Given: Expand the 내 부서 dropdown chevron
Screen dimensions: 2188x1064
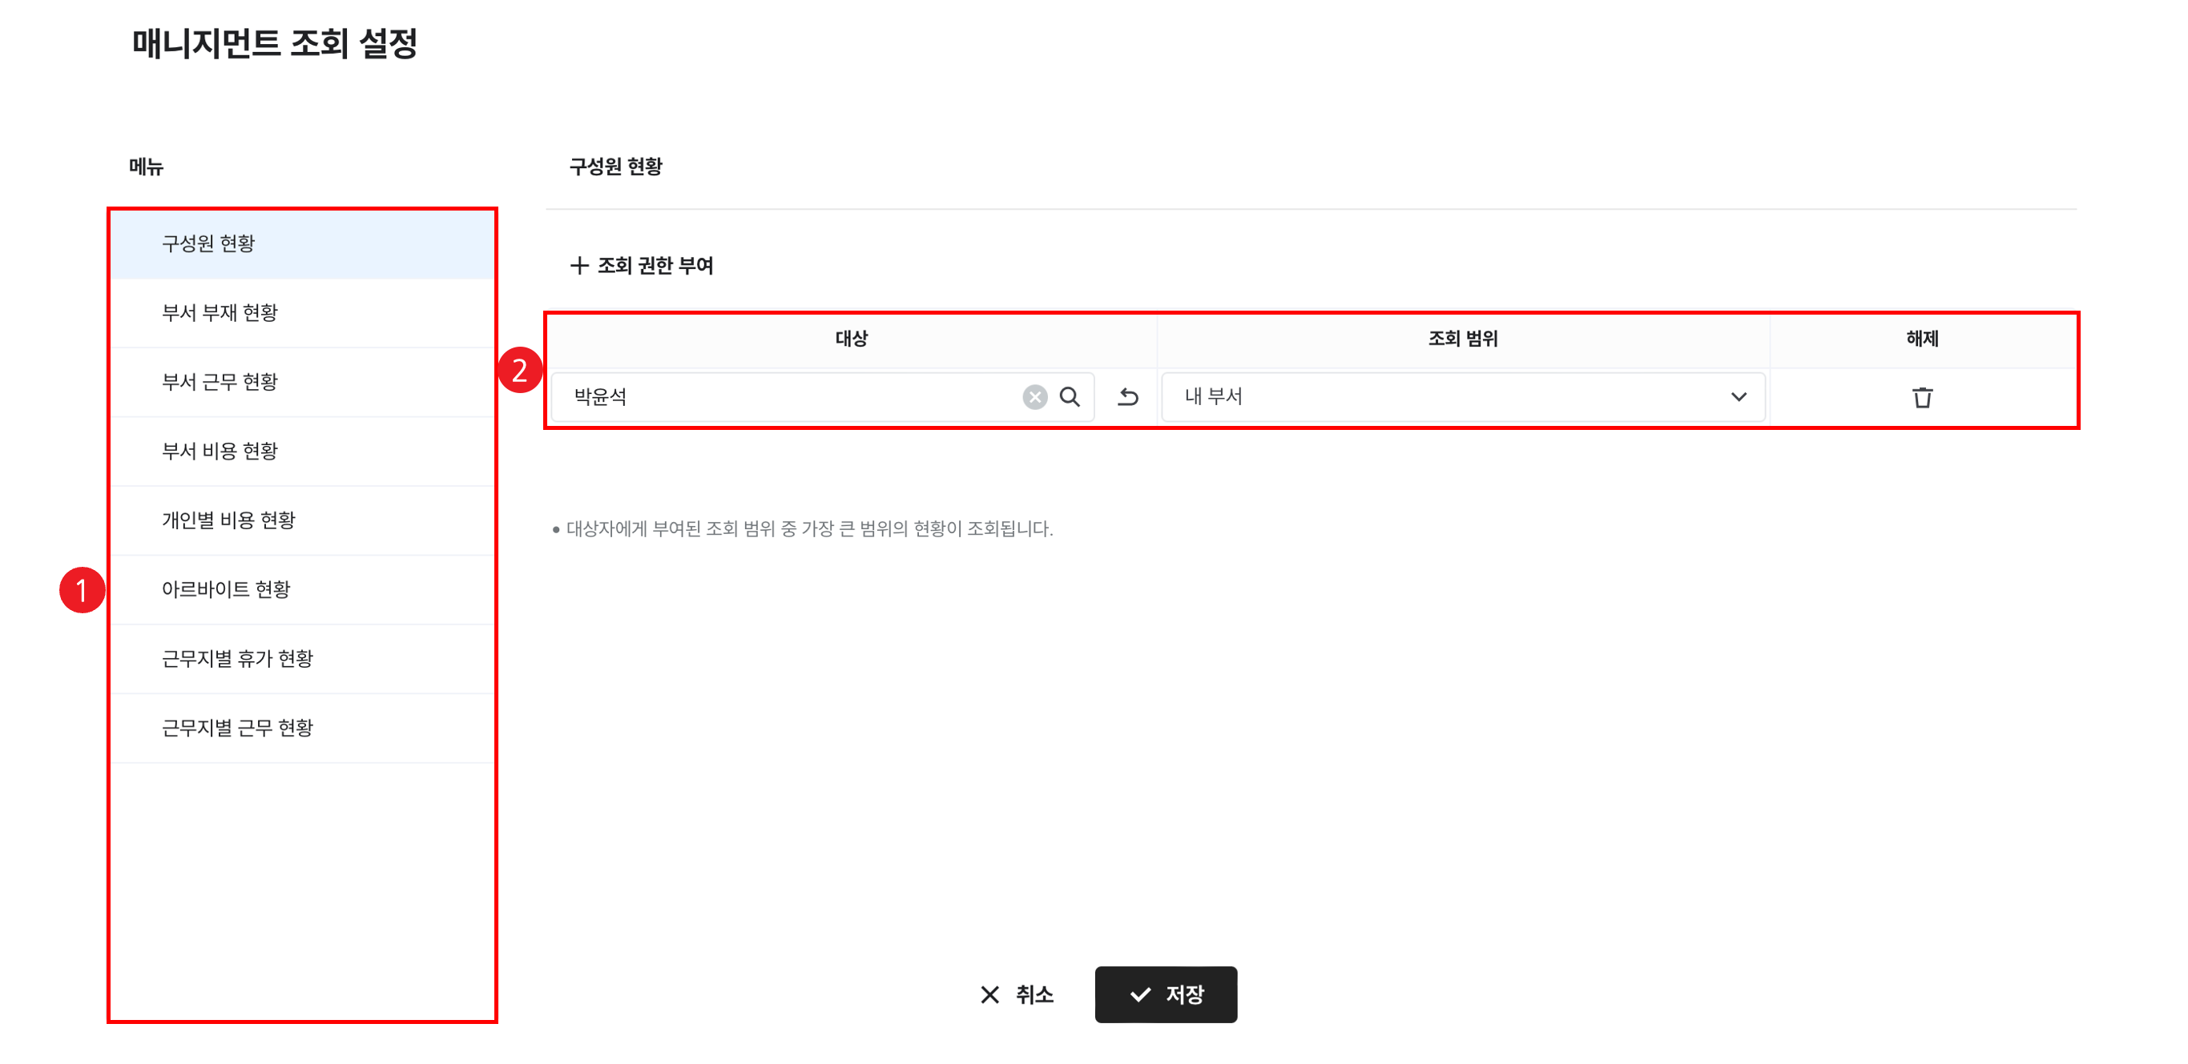Looking at the screenshot, I should coord(1739,397).
